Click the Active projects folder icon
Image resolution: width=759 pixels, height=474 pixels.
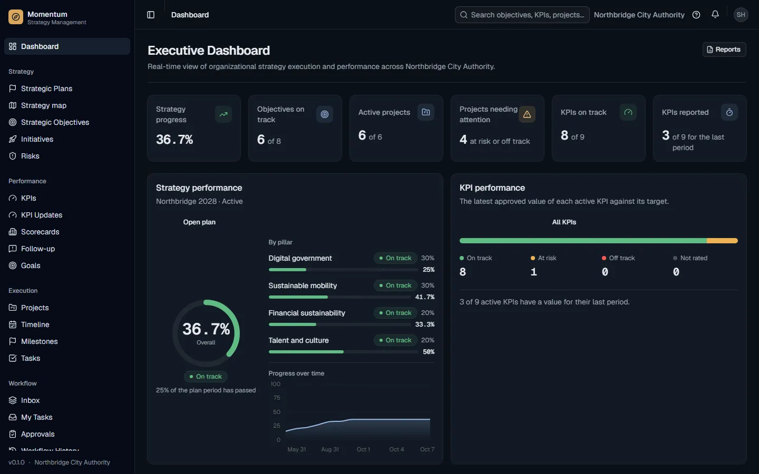pos(426,112)
